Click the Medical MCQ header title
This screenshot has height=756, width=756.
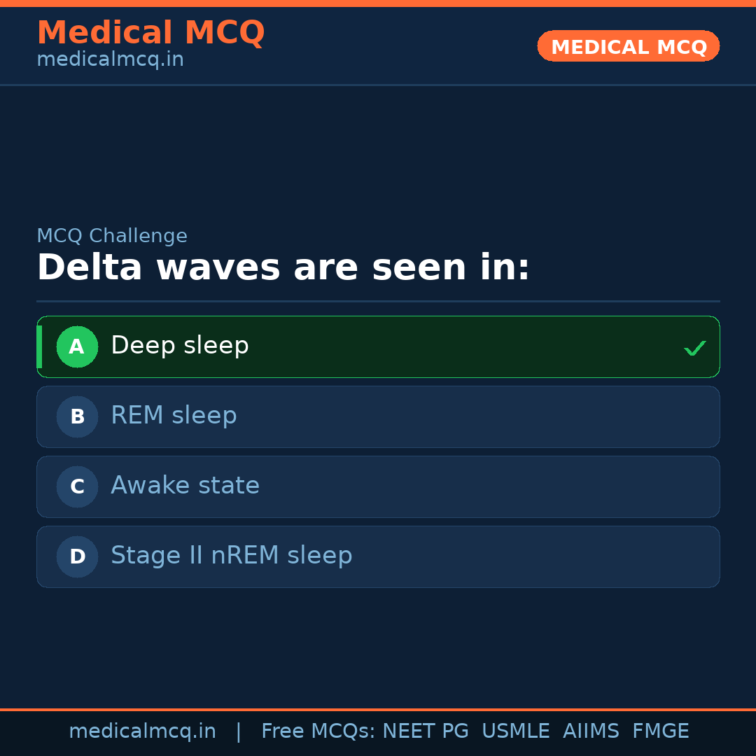tap(150, 32)
